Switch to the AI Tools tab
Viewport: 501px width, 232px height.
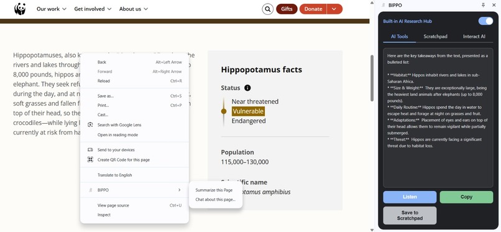(400, 37)
